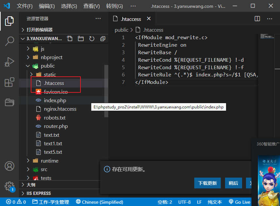Open the Accounts menu icon
This screenshot has width=280, height=206.
pyautogui.click(x=9, y=166)
